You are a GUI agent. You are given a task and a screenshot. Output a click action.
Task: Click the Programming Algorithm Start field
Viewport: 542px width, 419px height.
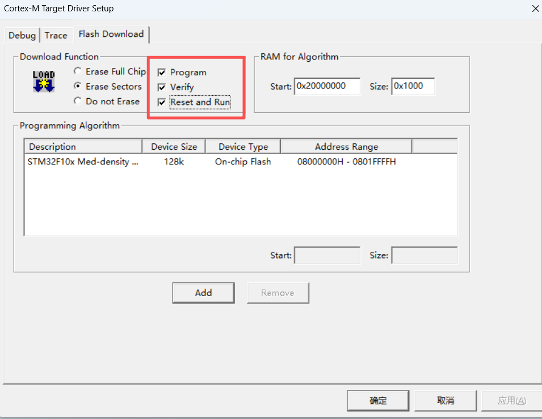coord(327,255)
